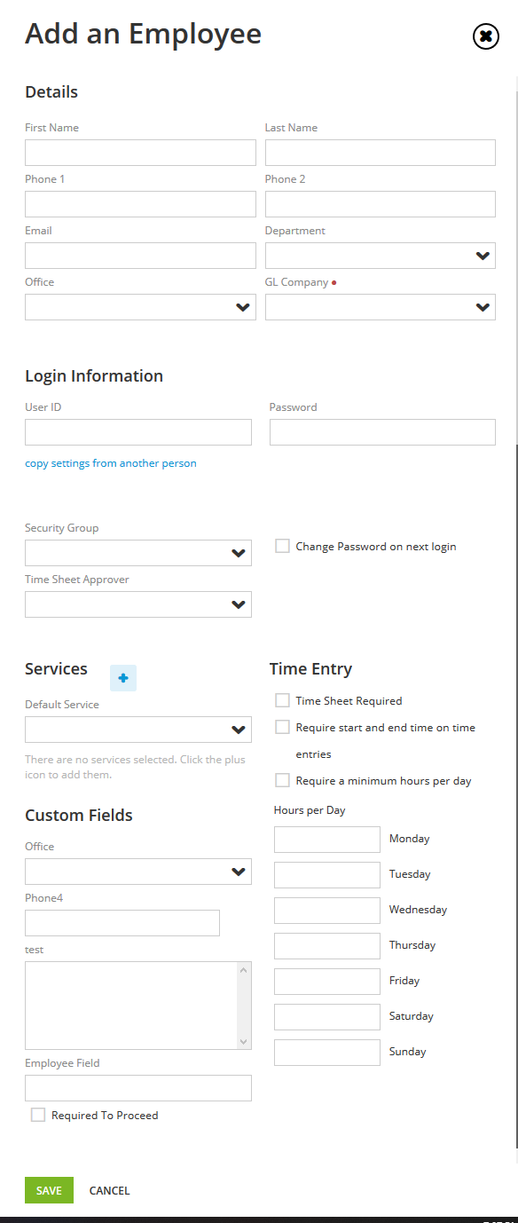Click copy settings from another person
Screen dimensions: 518x1223
pos(110,462)
